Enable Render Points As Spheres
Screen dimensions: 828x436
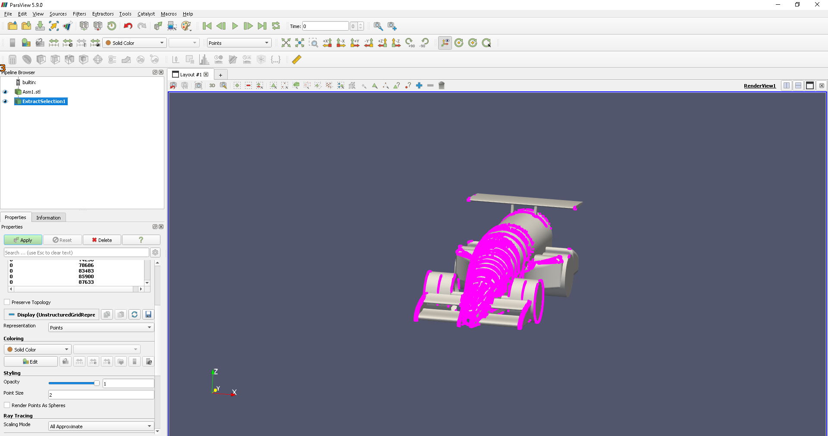7,405
